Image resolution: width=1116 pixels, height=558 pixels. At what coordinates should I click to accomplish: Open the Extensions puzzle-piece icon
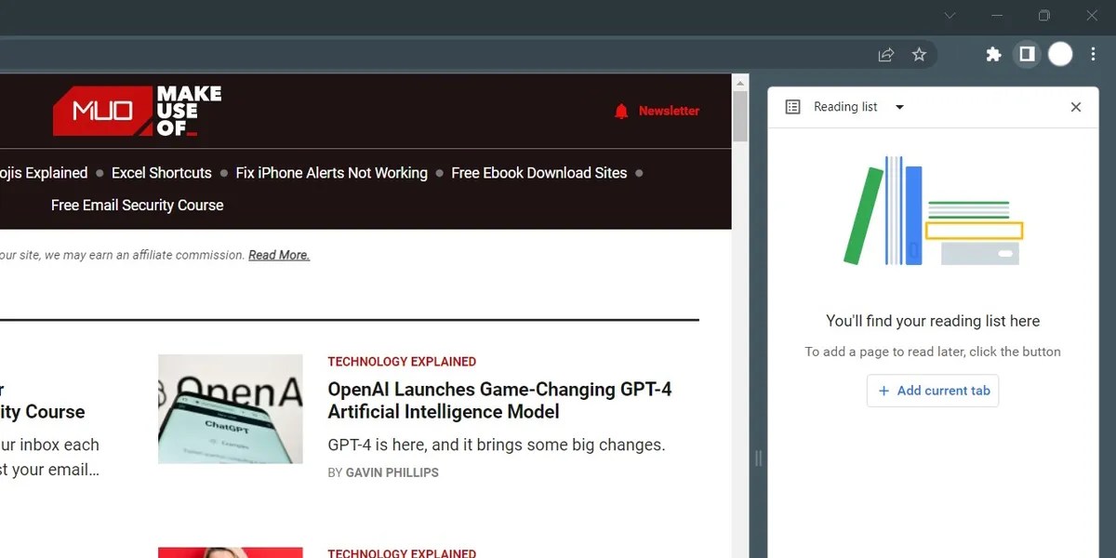pyautogui.click(x=993, y=54)
